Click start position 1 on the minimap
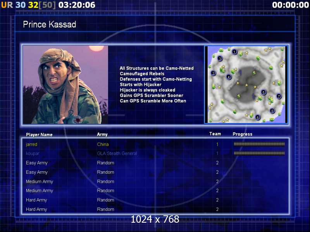The height and width of the screenshot is (232, 310). [x=234, y=52]
